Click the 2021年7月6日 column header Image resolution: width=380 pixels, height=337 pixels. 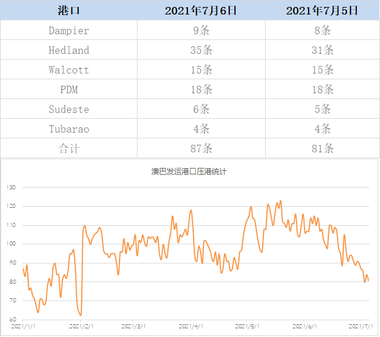click(201, 10)
